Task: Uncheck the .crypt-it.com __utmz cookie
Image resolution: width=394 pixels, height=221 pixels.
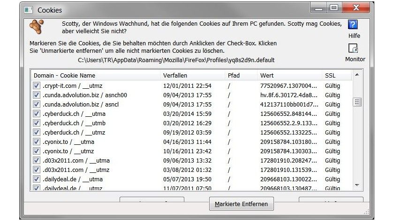Action: pyautogui.click(x=37, y=86)
